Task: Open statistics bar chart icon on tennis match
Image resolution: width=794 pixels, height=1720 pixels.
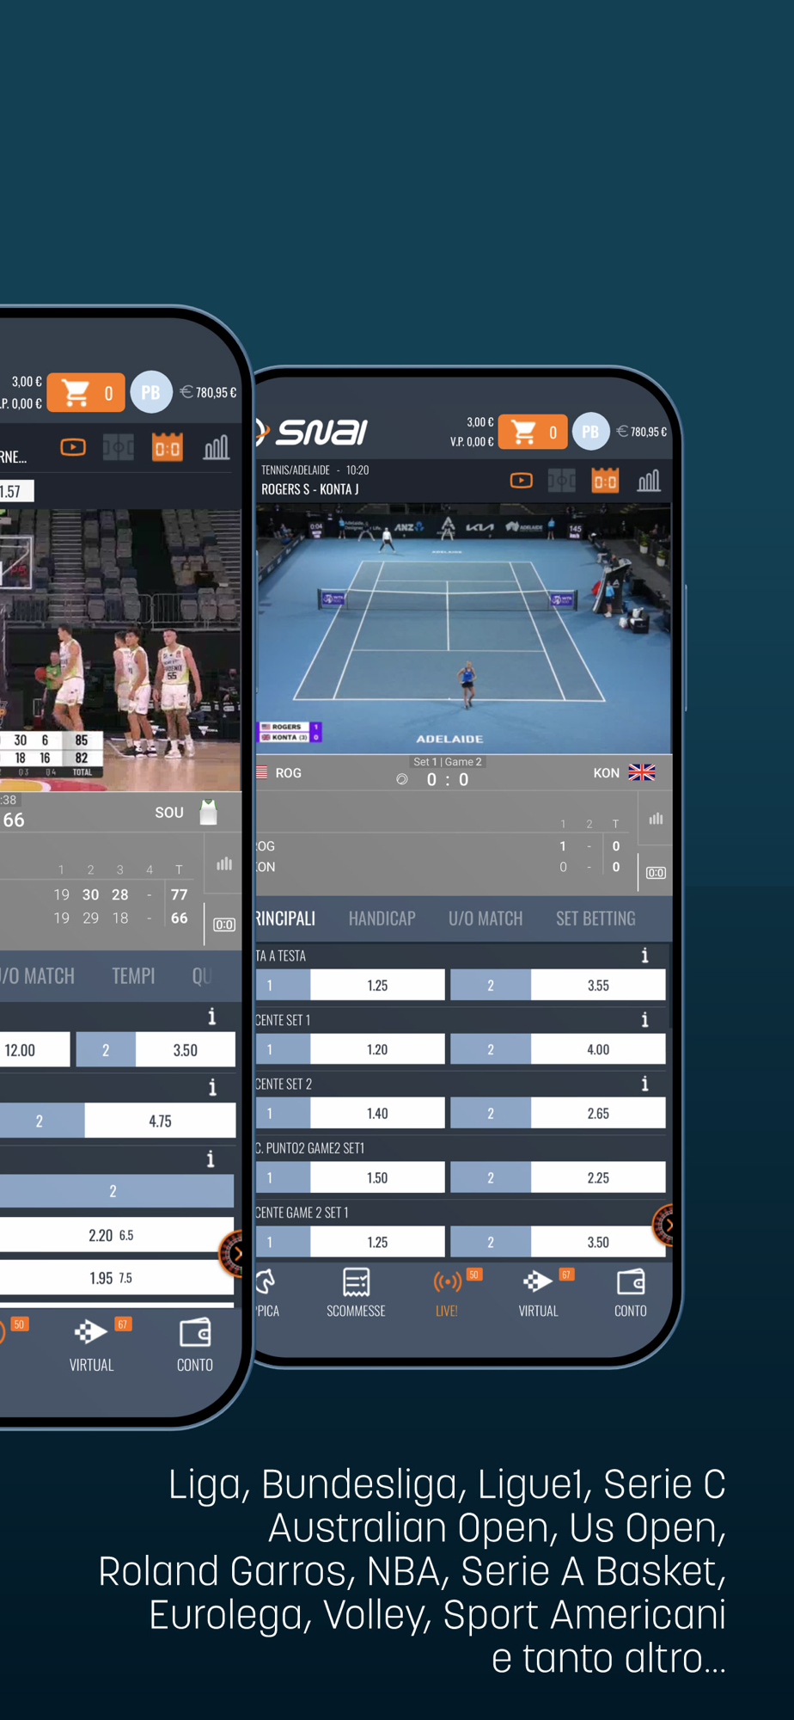Action: coord(649,481)
